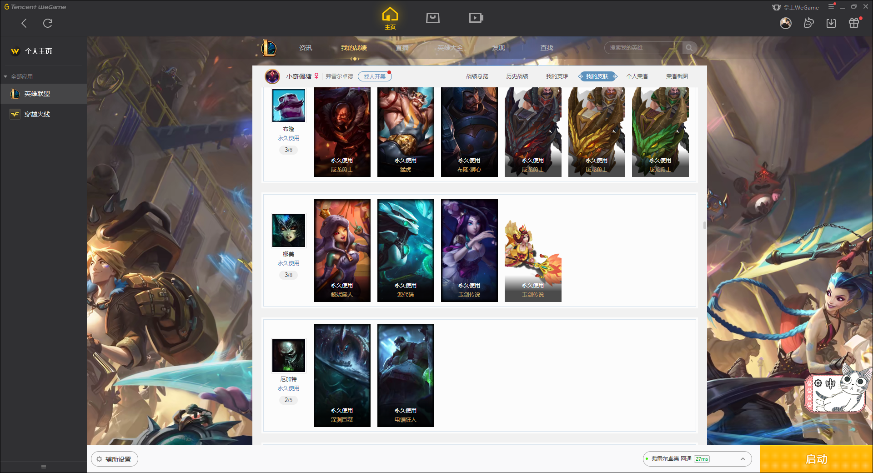Open the 源代码 Nami skin
Viewport: 873px width, 473px height.
[x=406, y=250]
